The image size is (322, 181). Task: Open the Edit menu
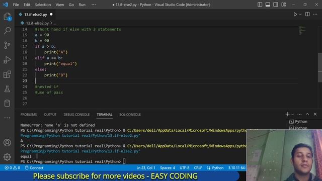(x=27, y=5)
